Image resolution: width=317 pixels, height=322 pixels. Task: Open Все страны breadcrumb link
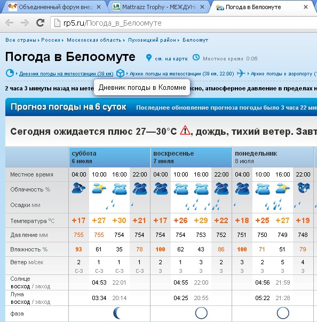point(21,40)
